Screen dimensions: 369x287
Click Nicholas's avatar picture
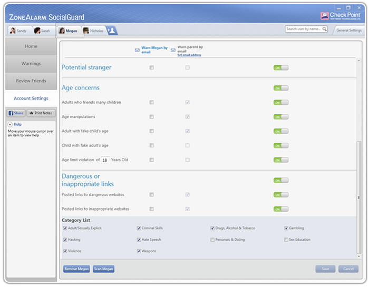[x=86, y=31]
